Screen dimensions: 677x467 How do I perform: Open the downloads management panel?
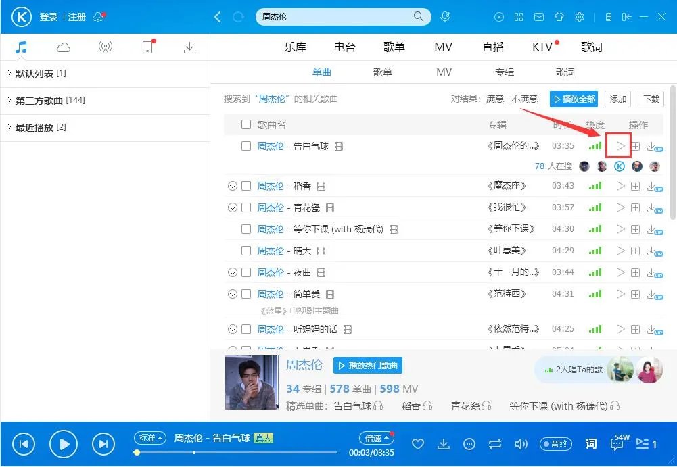[x=189, y=47]
